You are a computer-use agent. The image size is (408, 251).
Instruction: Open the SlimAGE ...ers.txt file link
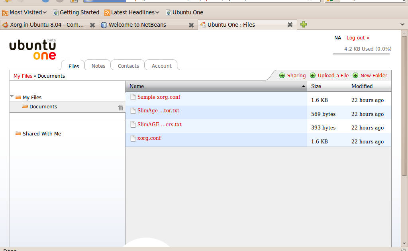click(159, 124)
